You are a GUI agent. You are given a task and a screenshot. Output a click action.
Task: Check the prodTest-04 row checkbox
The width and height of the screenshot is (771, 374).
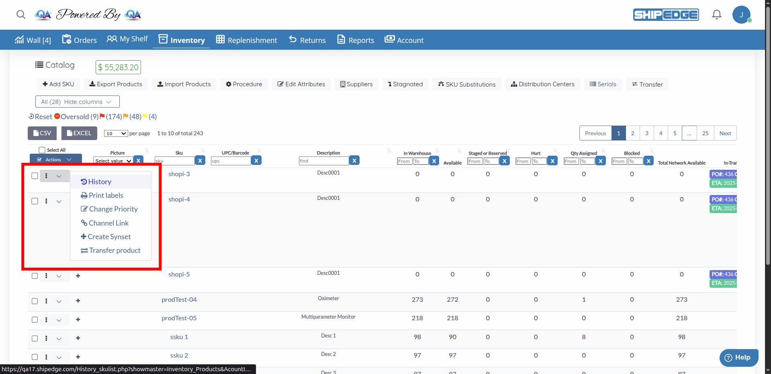coord(35,301)
